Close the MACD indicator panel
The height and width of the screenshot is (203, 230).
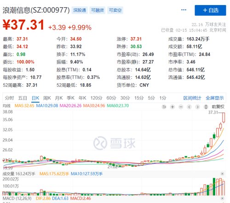[222, 198]
